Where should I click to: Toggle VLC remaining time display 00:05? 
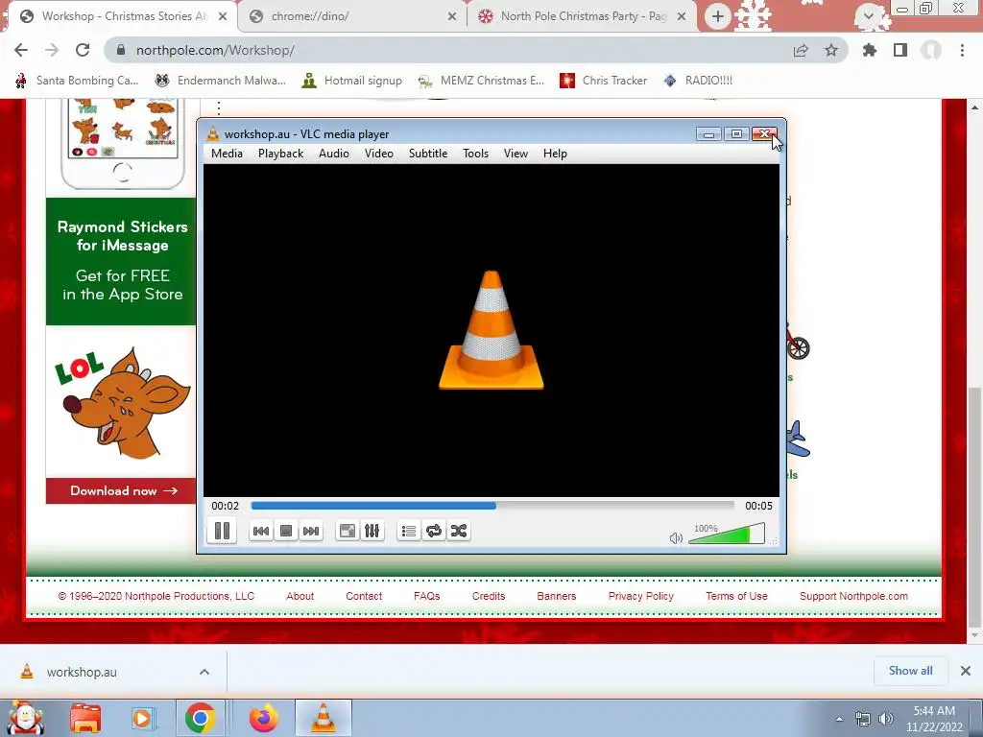(x=758, y=506)
